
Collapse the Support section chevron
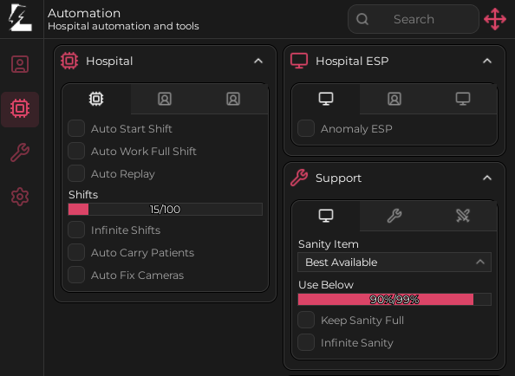coord(487,178)
